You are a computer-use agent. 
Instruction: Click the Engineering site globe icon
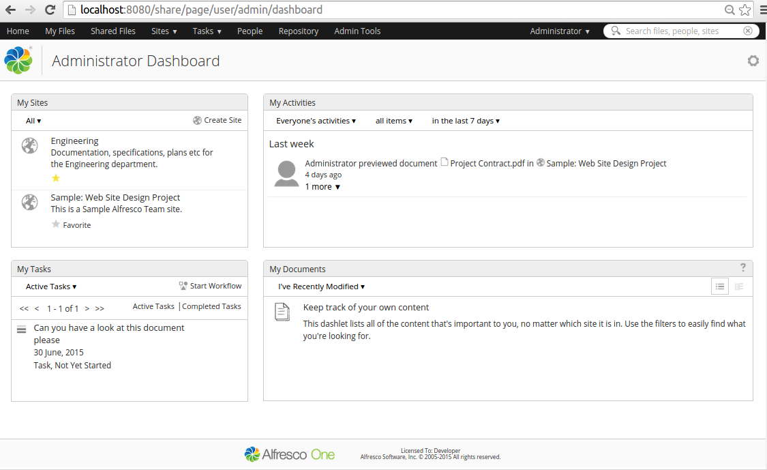click(x=29, y=145)
